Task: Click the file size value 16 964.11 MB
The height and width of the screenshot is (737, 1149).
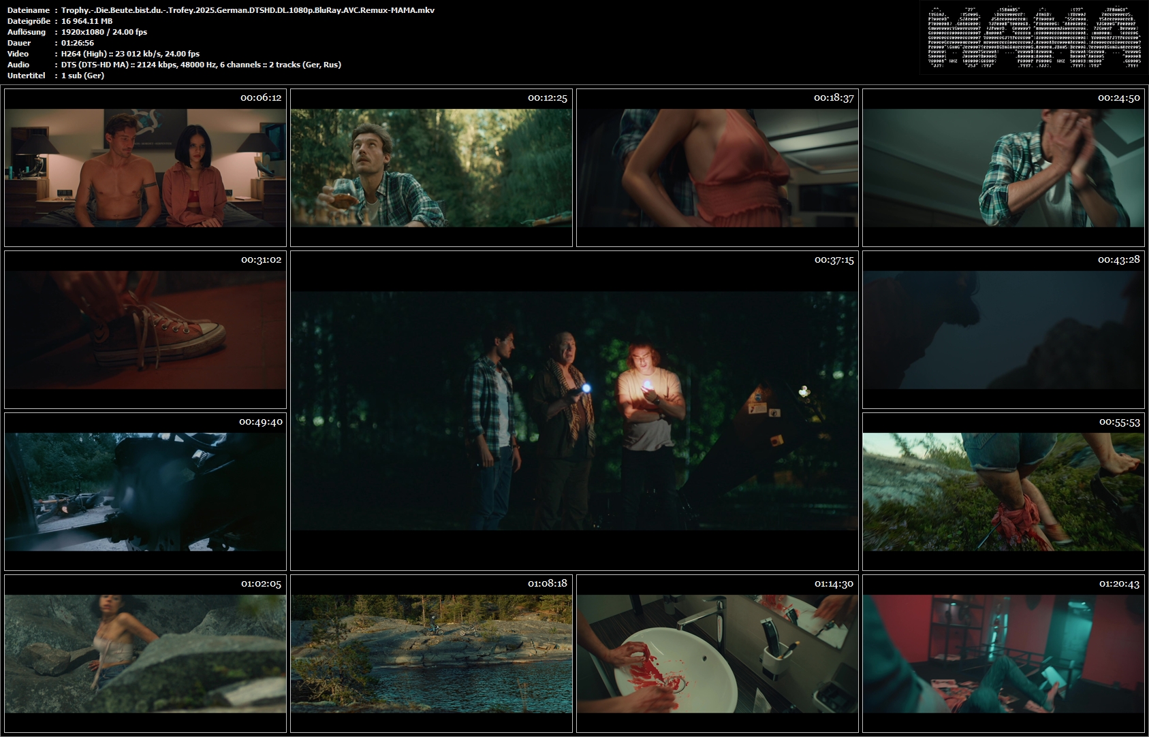Action: tap(87, 21)
